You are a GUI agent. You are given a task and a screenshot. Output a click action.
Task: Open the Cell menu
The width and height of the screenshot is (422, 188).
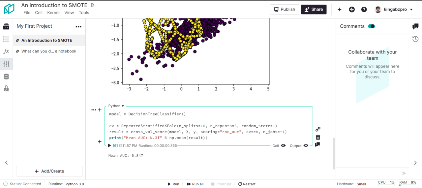(x=39, y=13)
